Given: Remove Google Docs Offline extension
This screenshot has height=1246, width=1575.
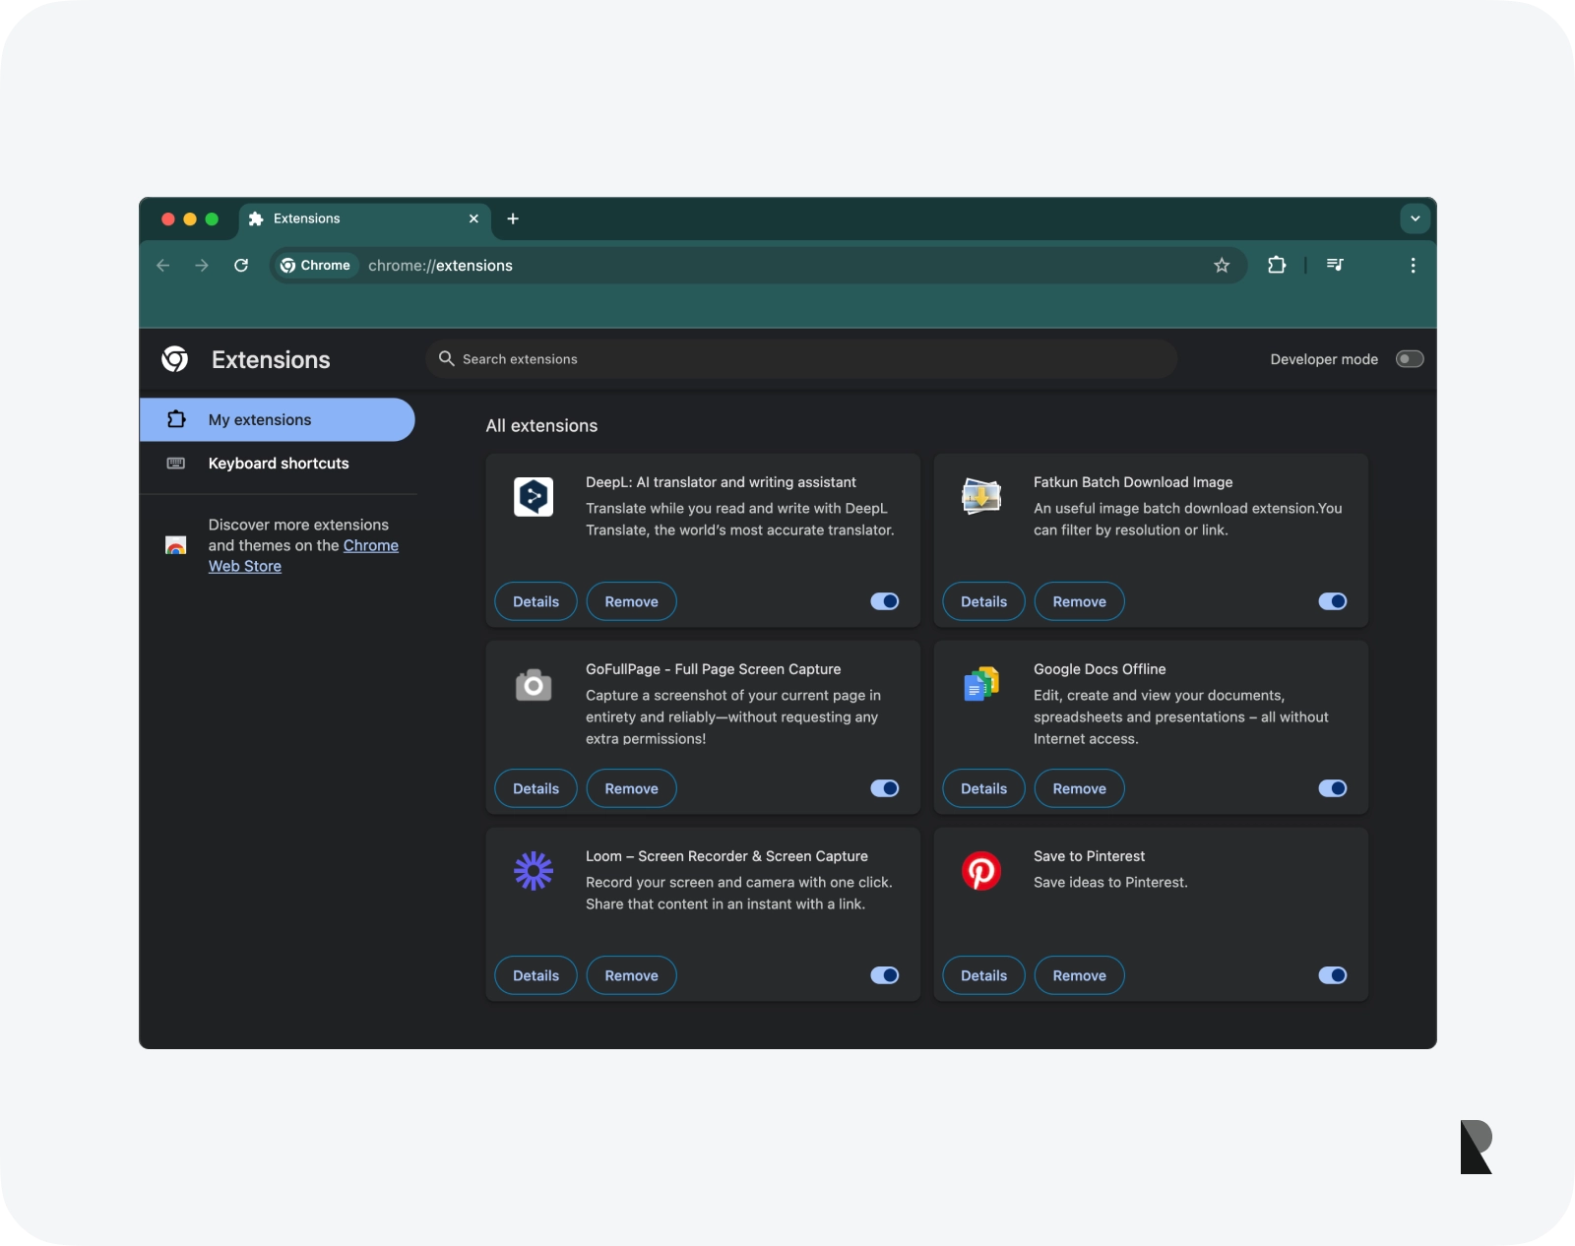Looking at the screenshot, I should (x=1079, y=788).
